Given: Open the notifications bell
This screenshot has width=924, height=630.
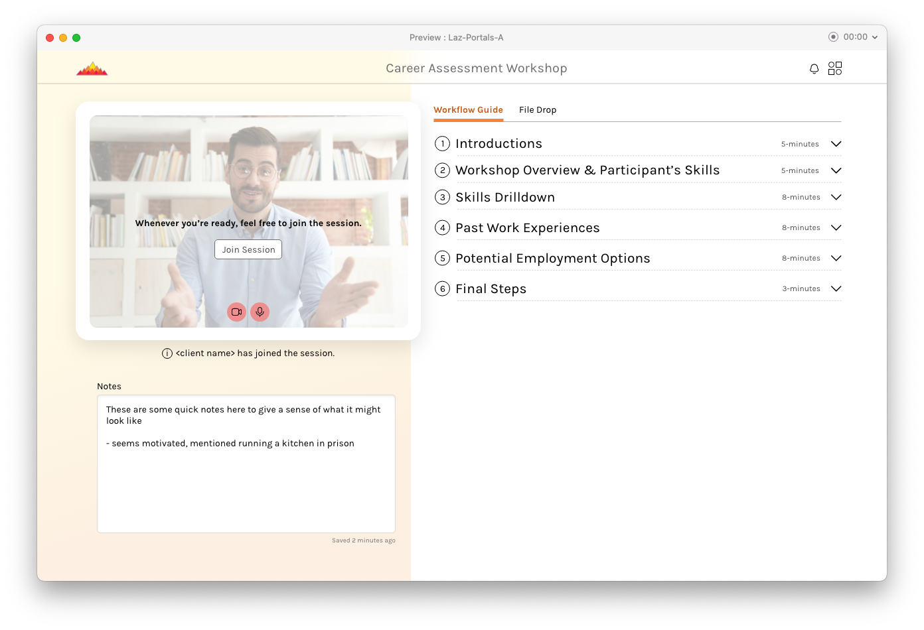Looking at the screenshot, I should click(x=814, y=69).
